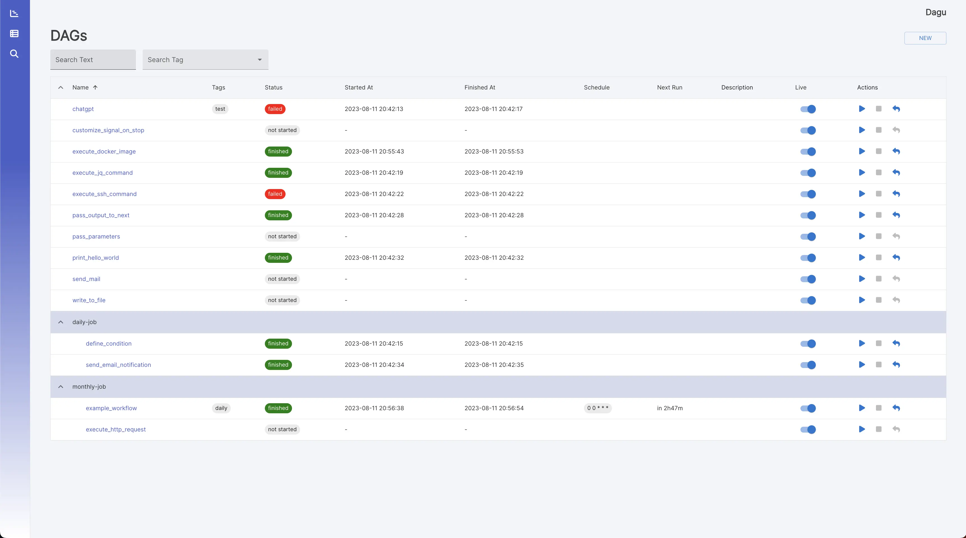Retry the execute_ssh_command DAG
Screen dimensions: 966x538
[896, 194]
